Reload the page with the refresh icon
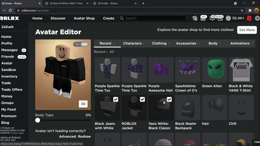 pos(10,11)
